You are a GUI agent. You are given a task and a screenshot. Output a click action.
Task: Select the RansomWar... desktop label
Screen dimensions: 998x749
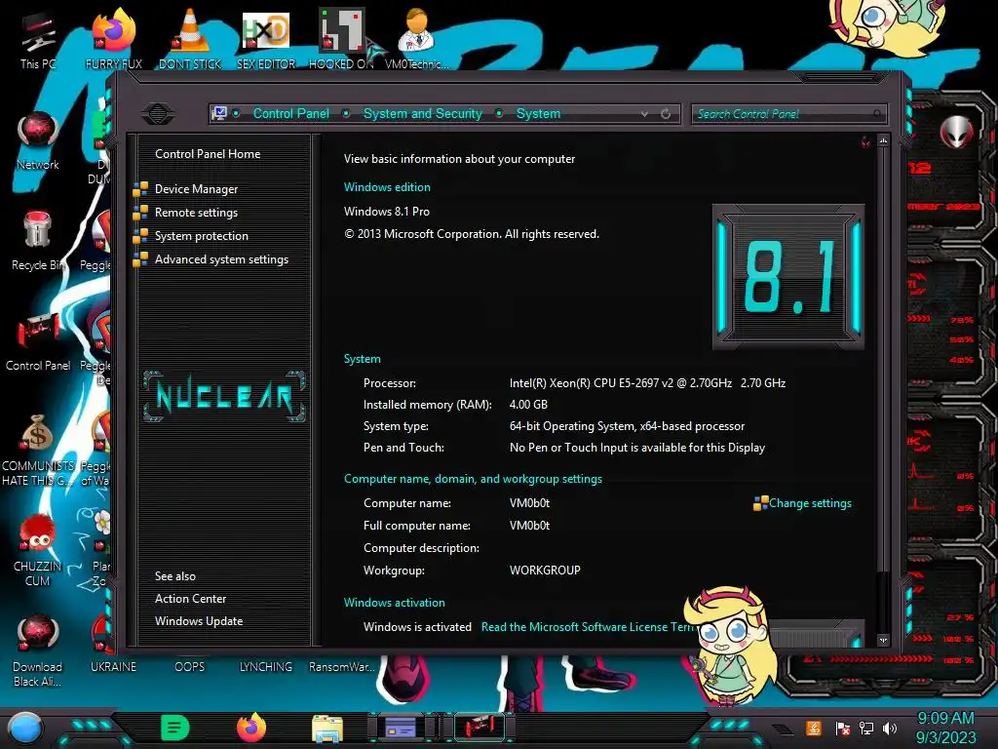tap(342, 667)
